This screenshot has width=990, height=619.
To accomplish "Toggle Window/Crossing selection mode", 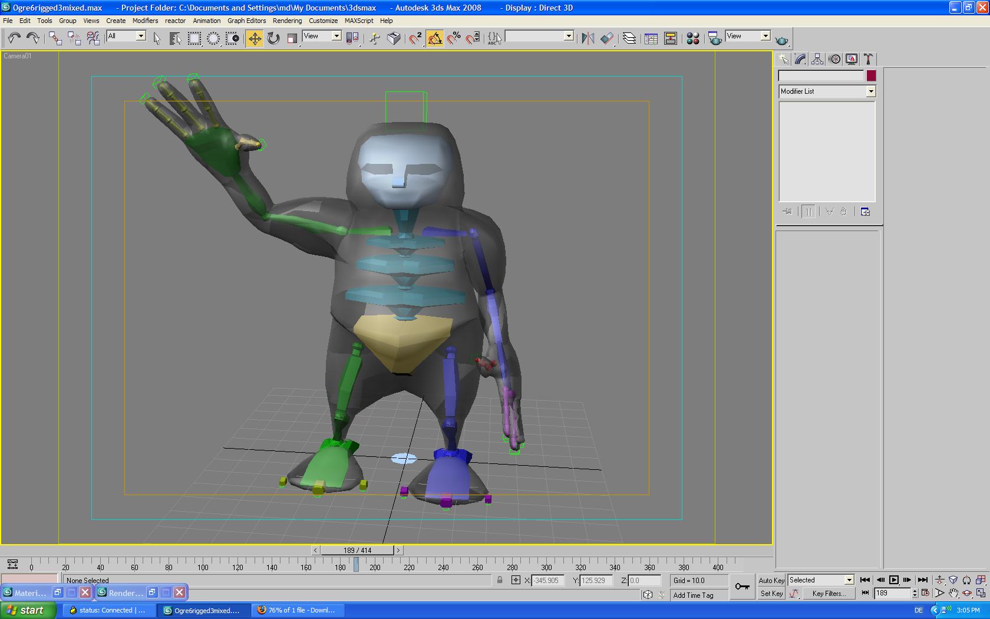I will pos(233,38).
